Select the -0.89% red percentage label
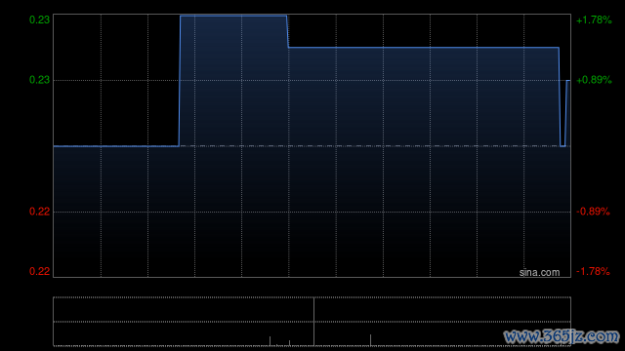This screenshot has height=351, width=625. click(593, 212)
